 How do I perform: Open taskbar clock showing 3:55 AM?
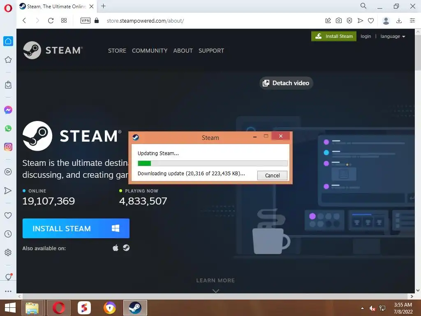(x=403, y=308)
